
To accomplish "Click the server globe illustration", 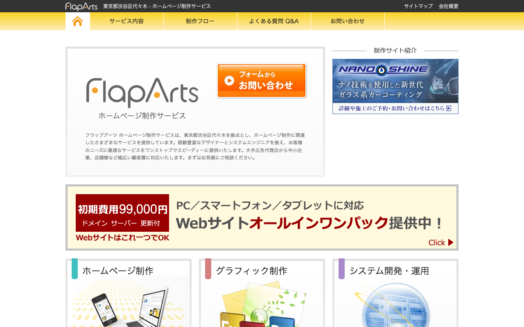I will [x=395, y=305].
